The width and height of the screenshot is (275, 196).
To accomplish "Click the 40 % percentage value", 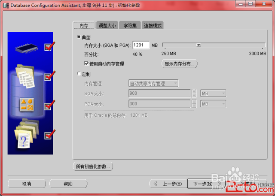I will point(137,54).
